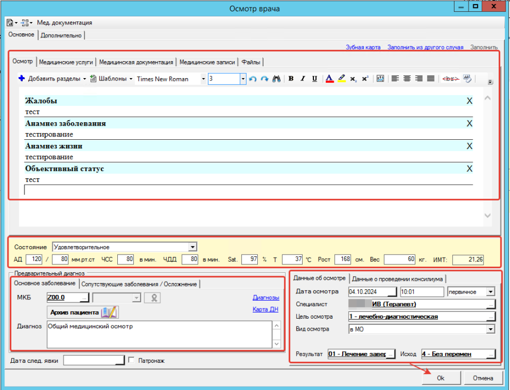This screenshot has width=510, height=390.
Task: Open the Мед. документация menu
Action: coord(65,23)
